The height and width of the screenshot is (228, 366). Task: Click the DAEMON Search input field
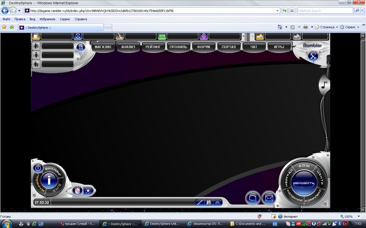click(x=325, y=11)
